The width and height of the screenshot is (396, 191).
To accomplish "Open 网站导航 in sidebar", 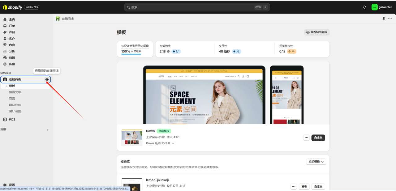I will point(15,105).
